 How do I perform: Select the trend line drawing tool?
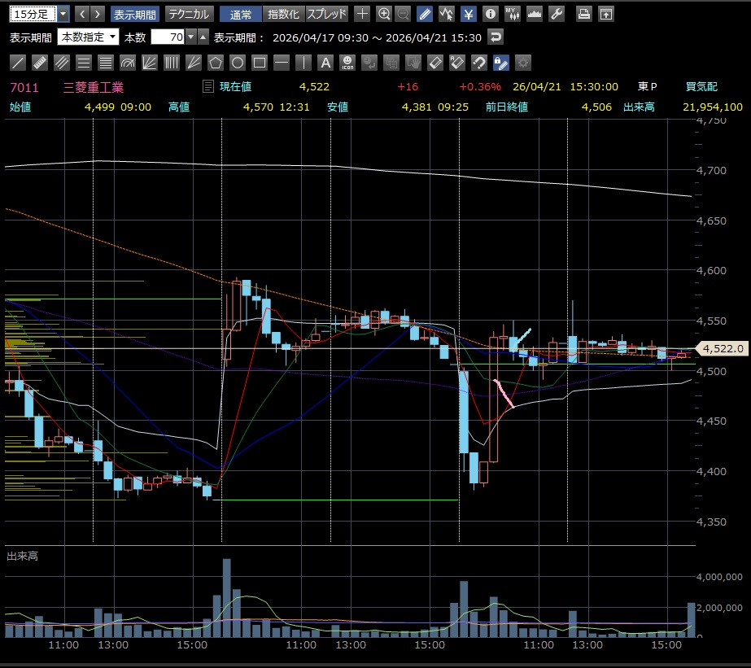pyautogui.click(x=18, y=63)
